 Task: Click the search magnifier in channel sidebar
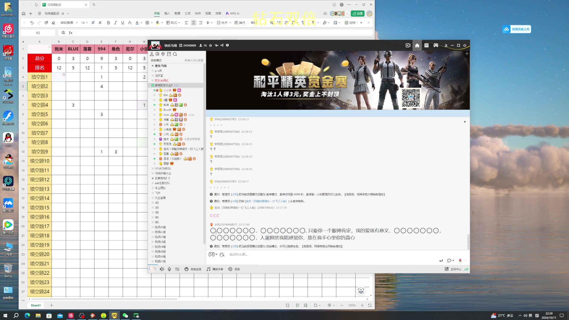coord(175,54)
